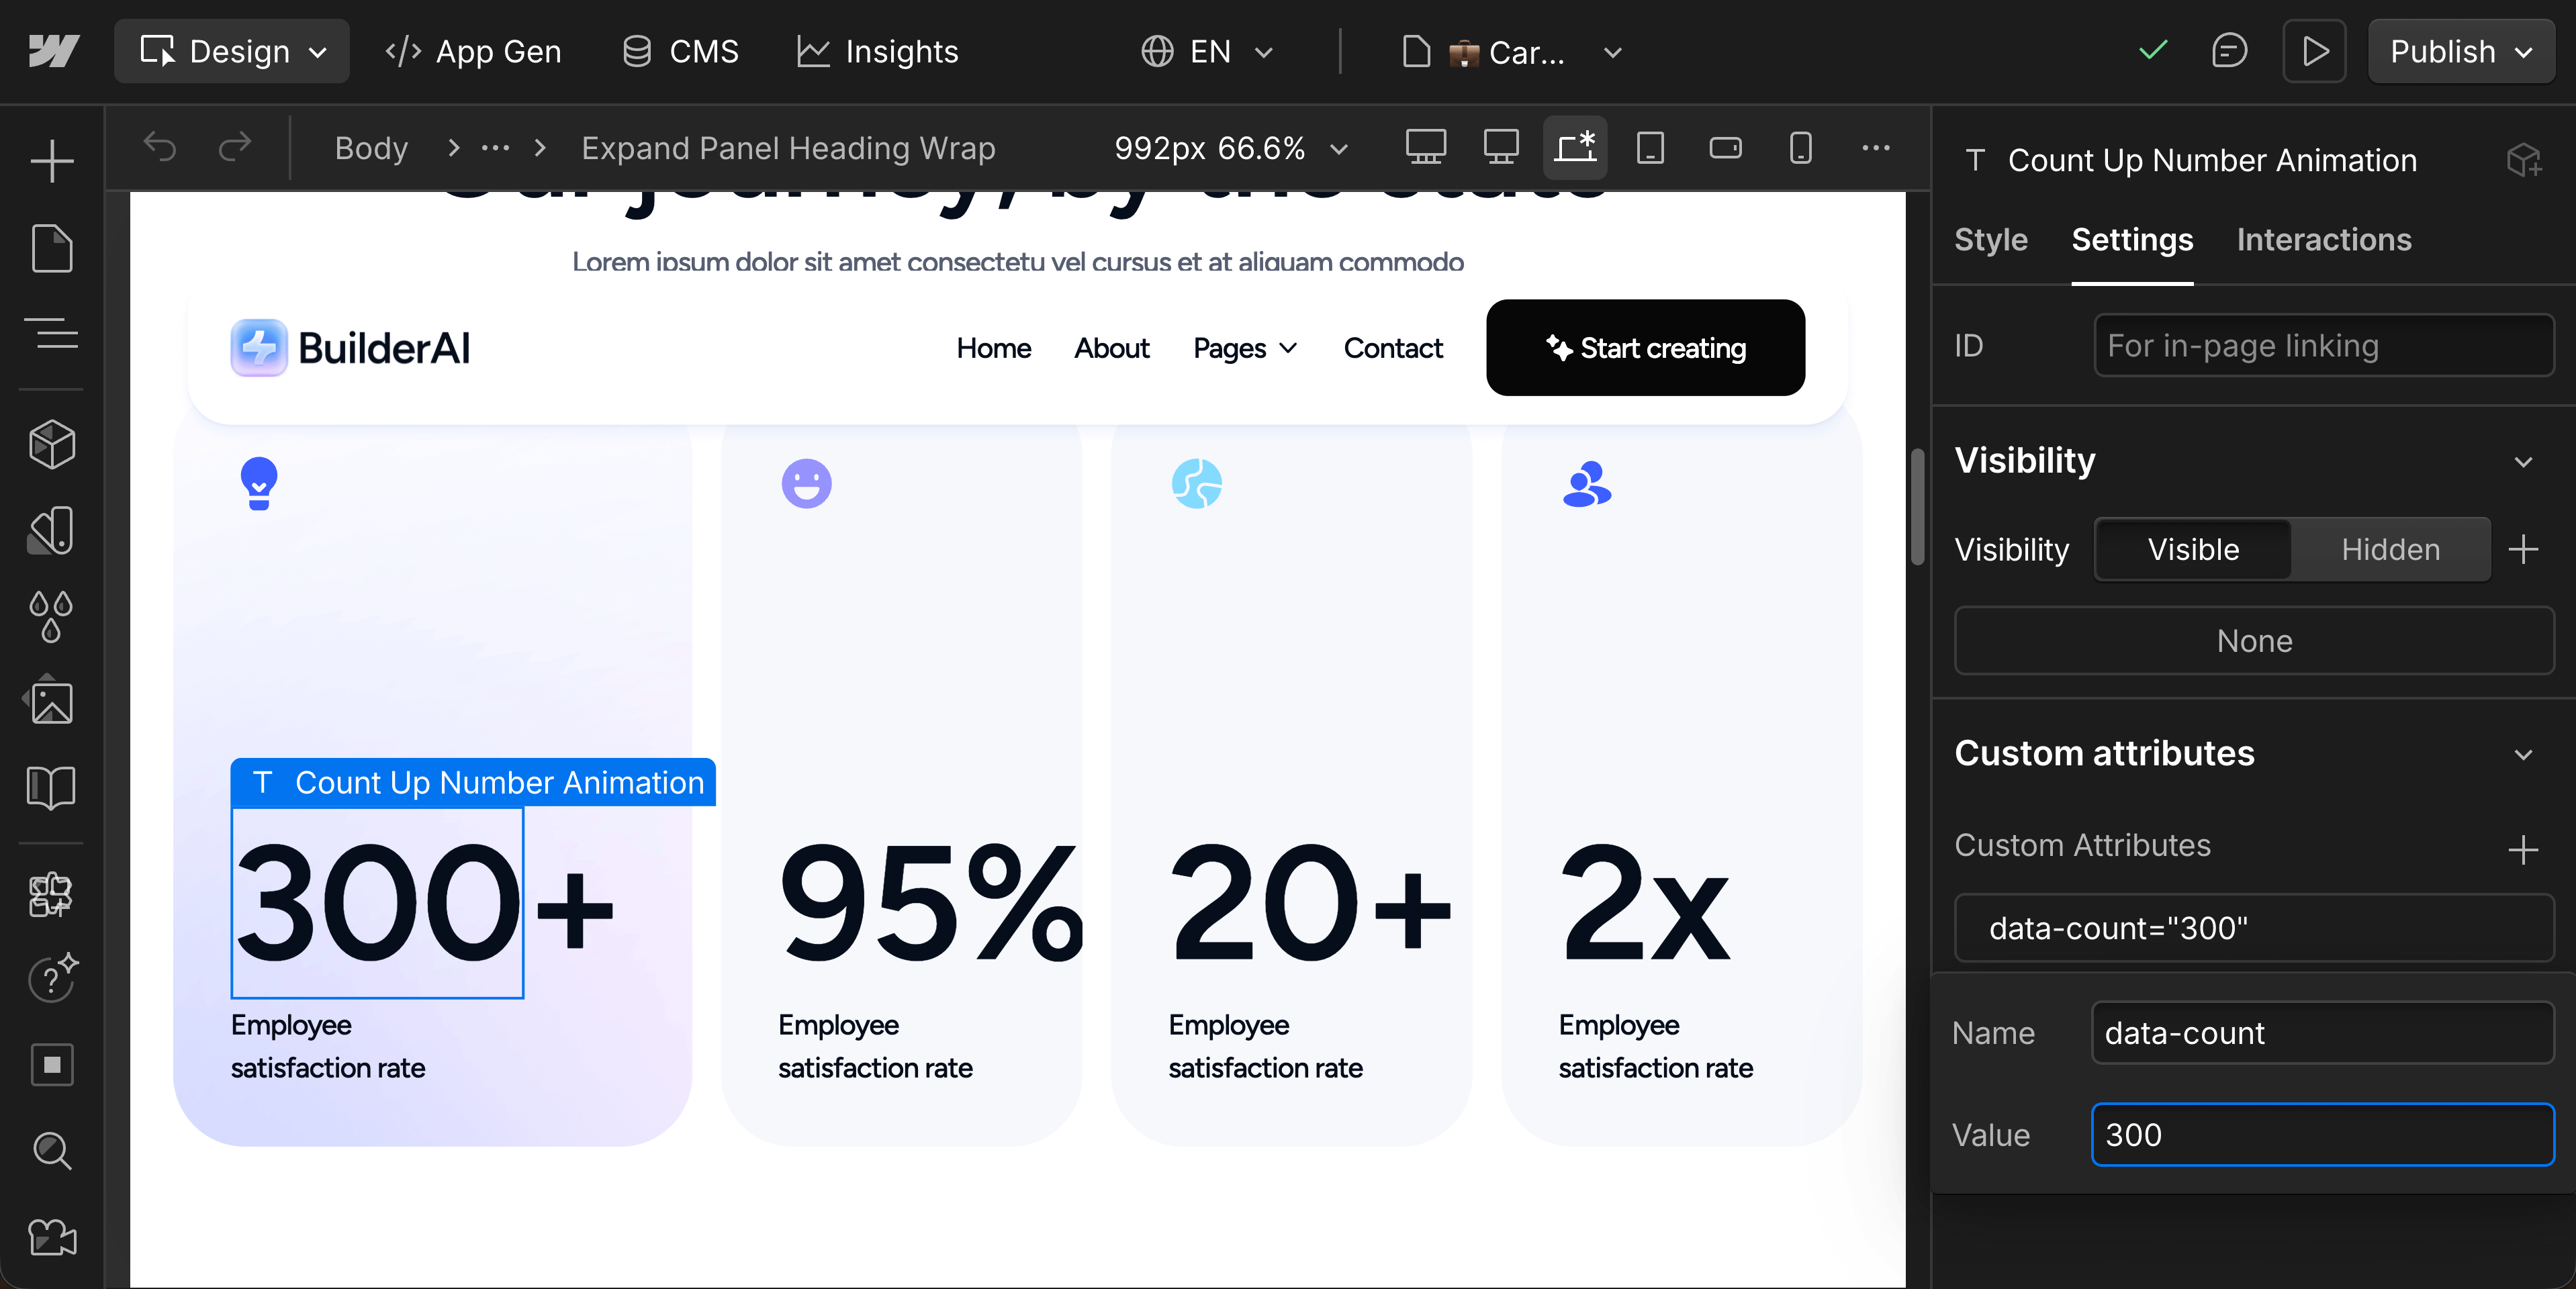Set visibility to Hidden

tap(2390, 549)
